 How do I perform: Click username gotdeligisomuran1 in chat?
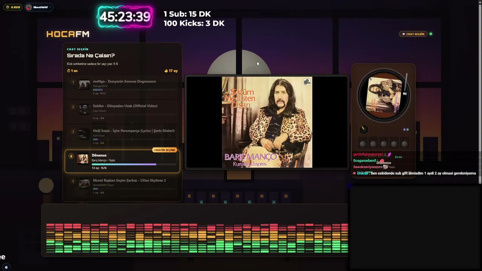coord(368,154)
